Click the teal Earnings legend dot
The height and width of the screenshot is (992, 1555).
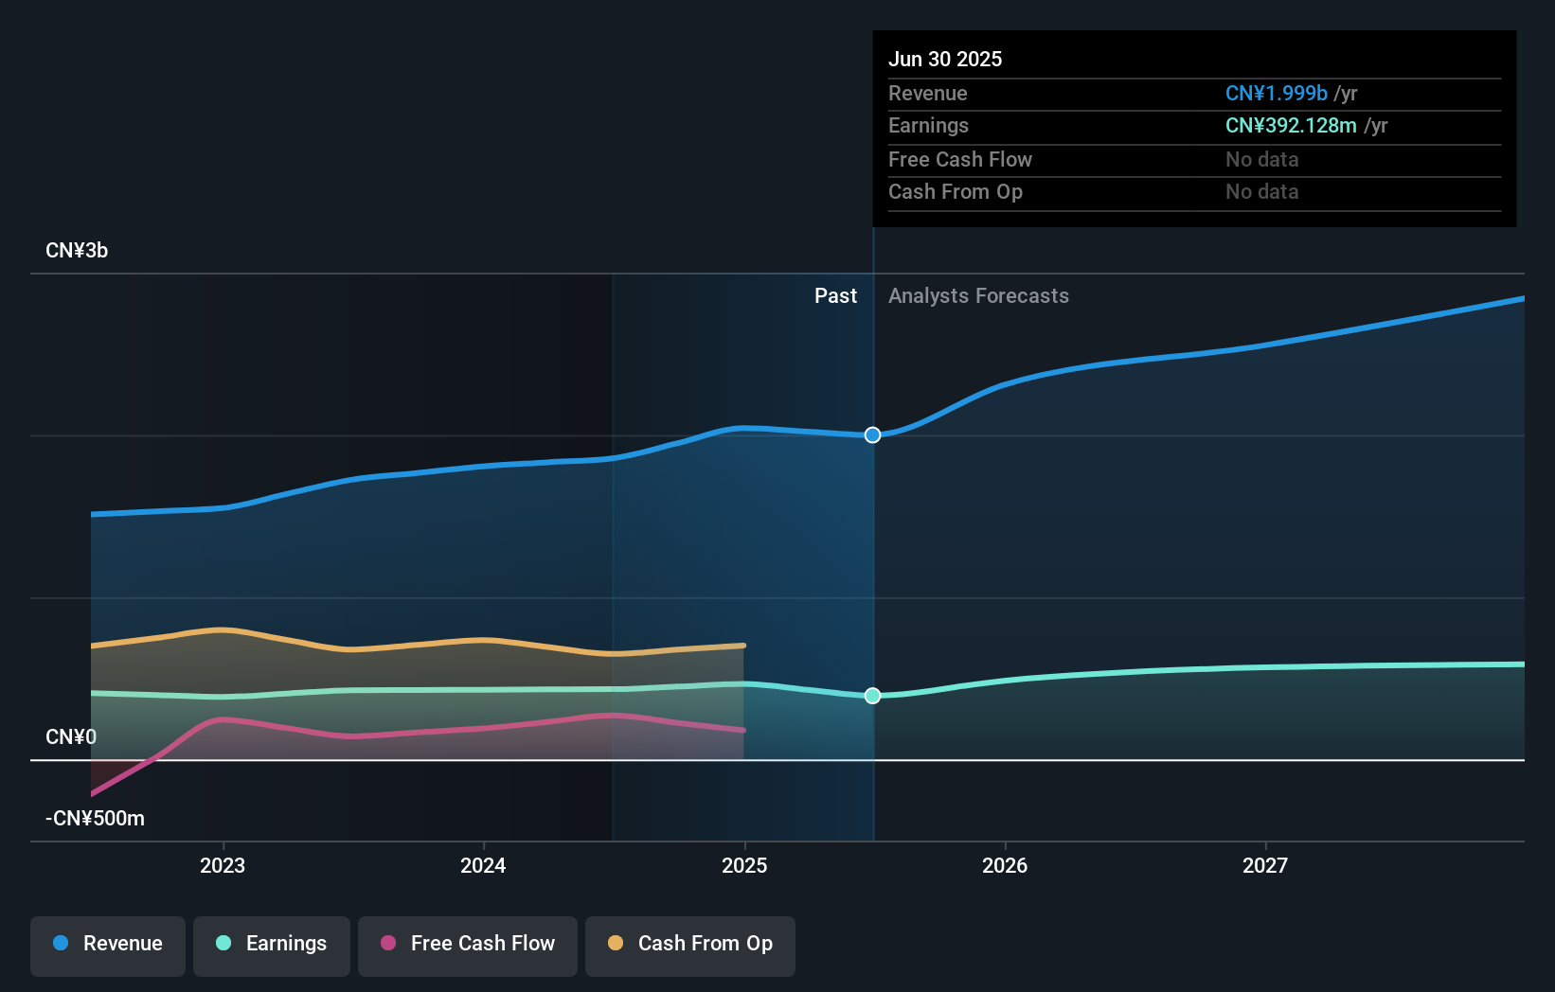[222, 944]
